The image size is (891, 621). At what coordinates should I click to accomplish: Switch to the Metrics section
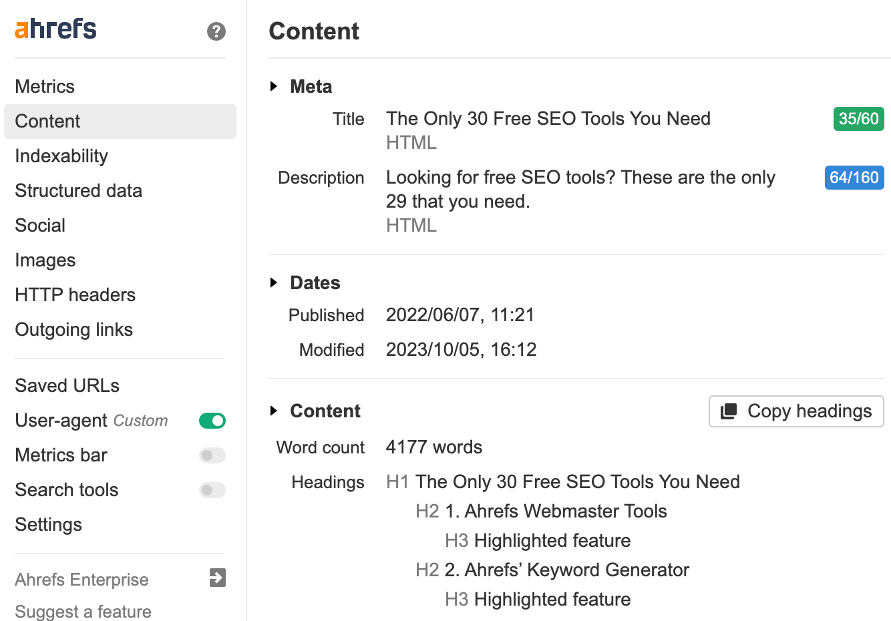(45, 86)
